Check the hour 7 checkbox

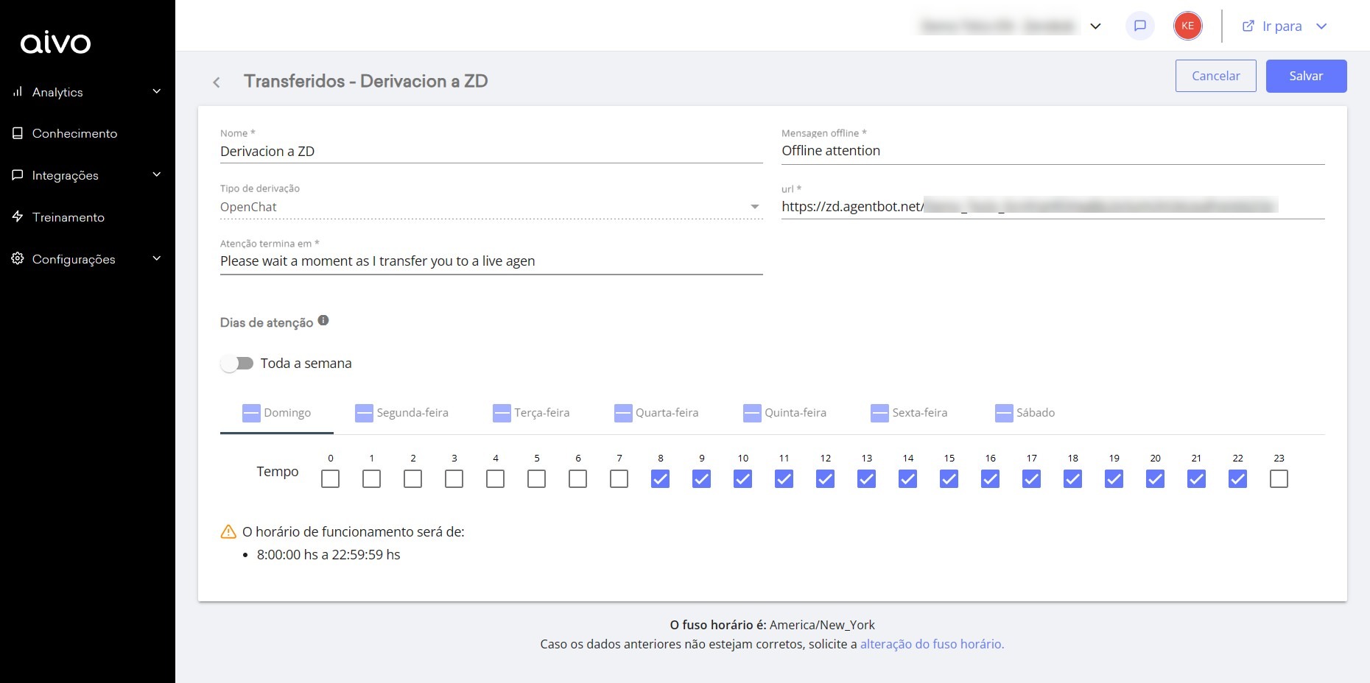619,479
